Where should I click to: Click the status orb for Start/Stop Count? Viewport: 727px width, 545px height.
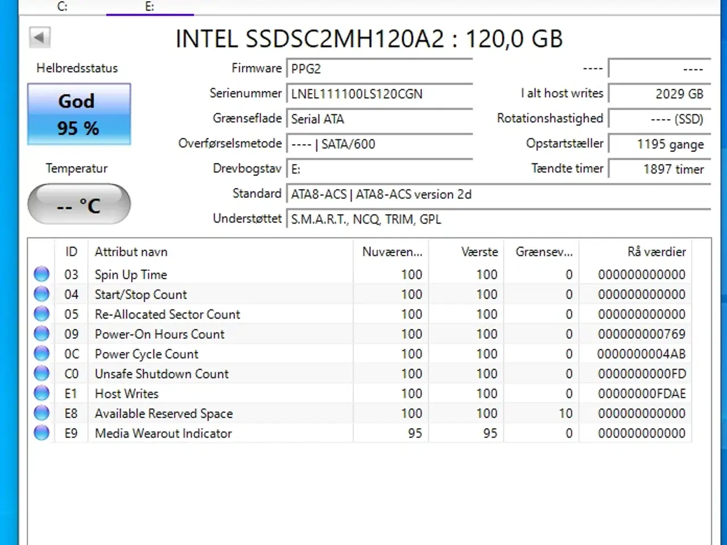pyautogui.click(x=41, y=294)
